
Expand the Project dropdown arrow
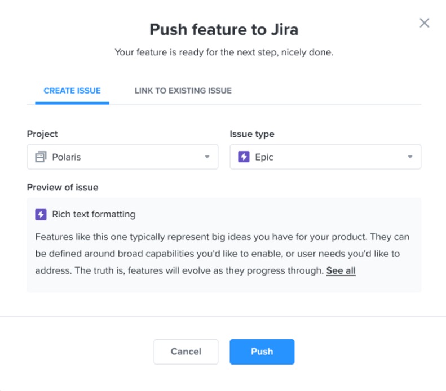207,157
